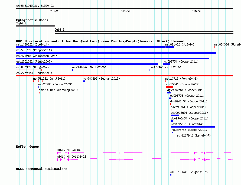Click the chr5:81245981..81550493 coordinates text
Viewport: 241px width, 185px height.
pyautogui.click(x=35, y=6)
